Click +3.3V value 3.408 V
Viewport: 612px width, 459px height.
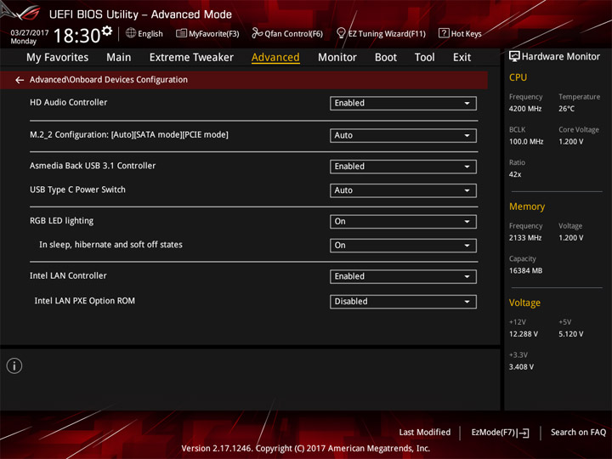tap(521, 367)
